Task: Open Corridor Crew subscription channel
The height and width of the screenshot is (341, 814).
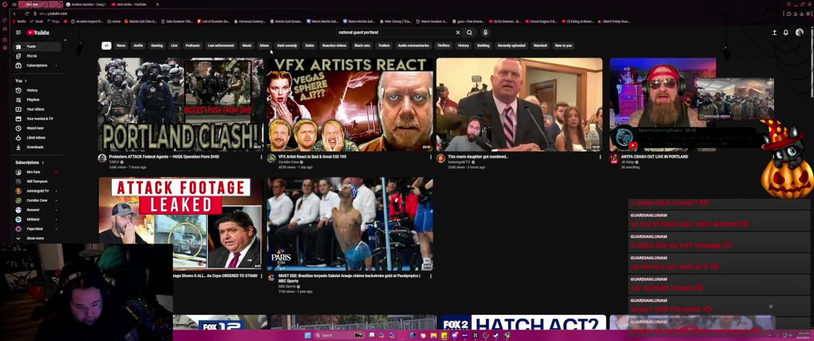Action: (x=36, y=200)
